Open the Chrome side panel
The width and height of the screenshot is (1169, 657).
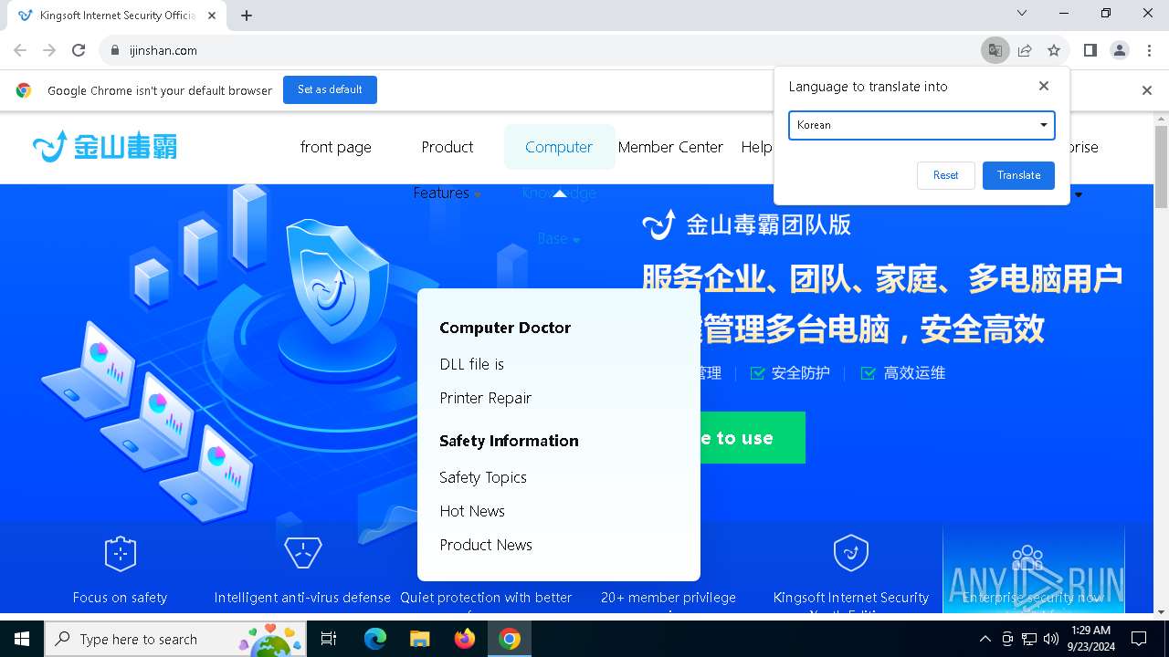tap(1090, 50)
